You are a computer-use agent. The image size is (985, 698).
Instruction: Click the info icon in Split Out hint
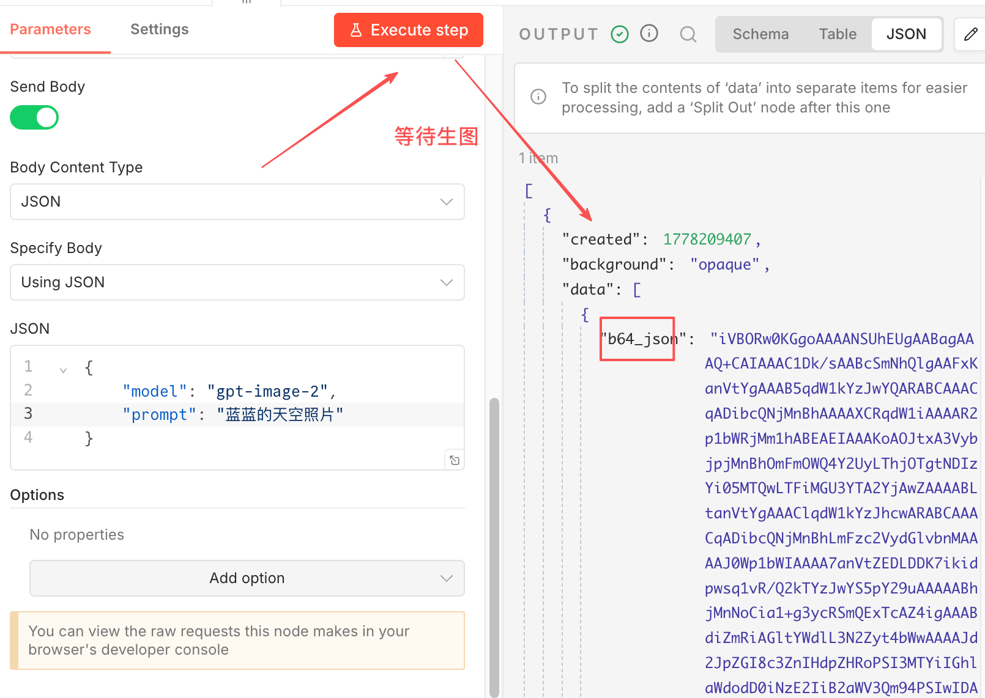point(538,97)
